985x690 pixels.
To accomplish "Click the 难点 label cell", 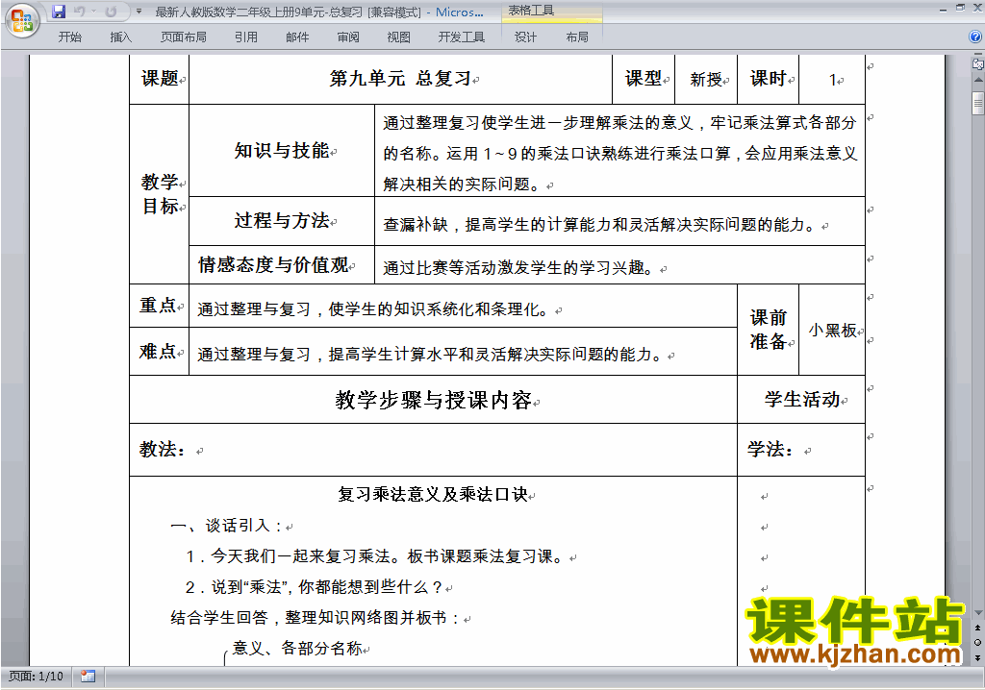I will tap(160, 352).
